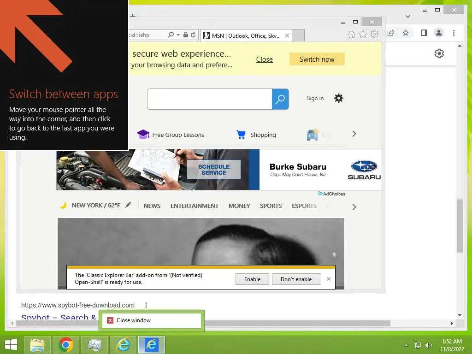Show hidden tray icons arrow
The image size is (472, 354).
point(406,345)
